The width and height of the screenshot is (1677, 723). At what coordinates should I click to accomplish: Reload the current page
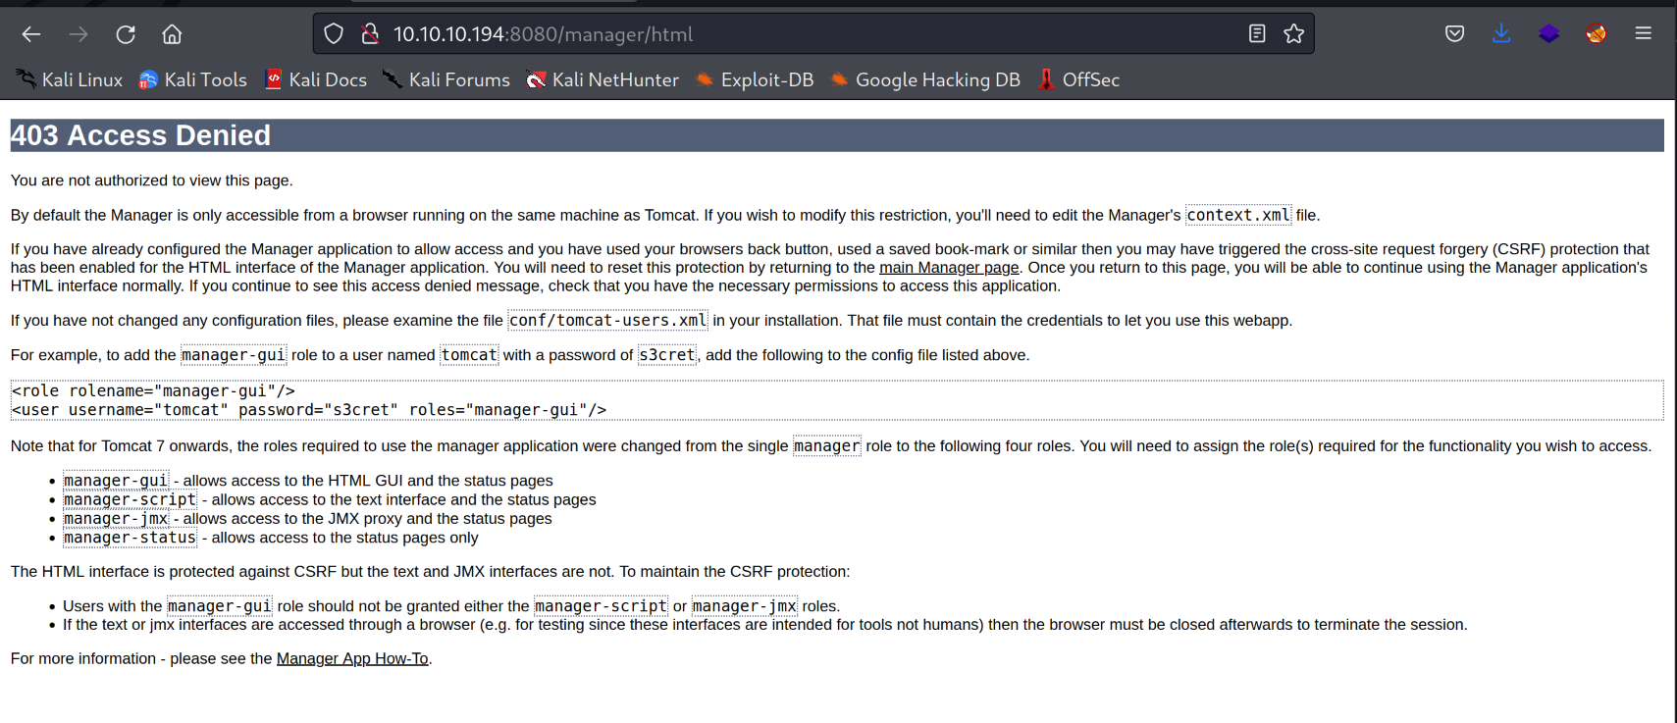(x=126, y=34)
